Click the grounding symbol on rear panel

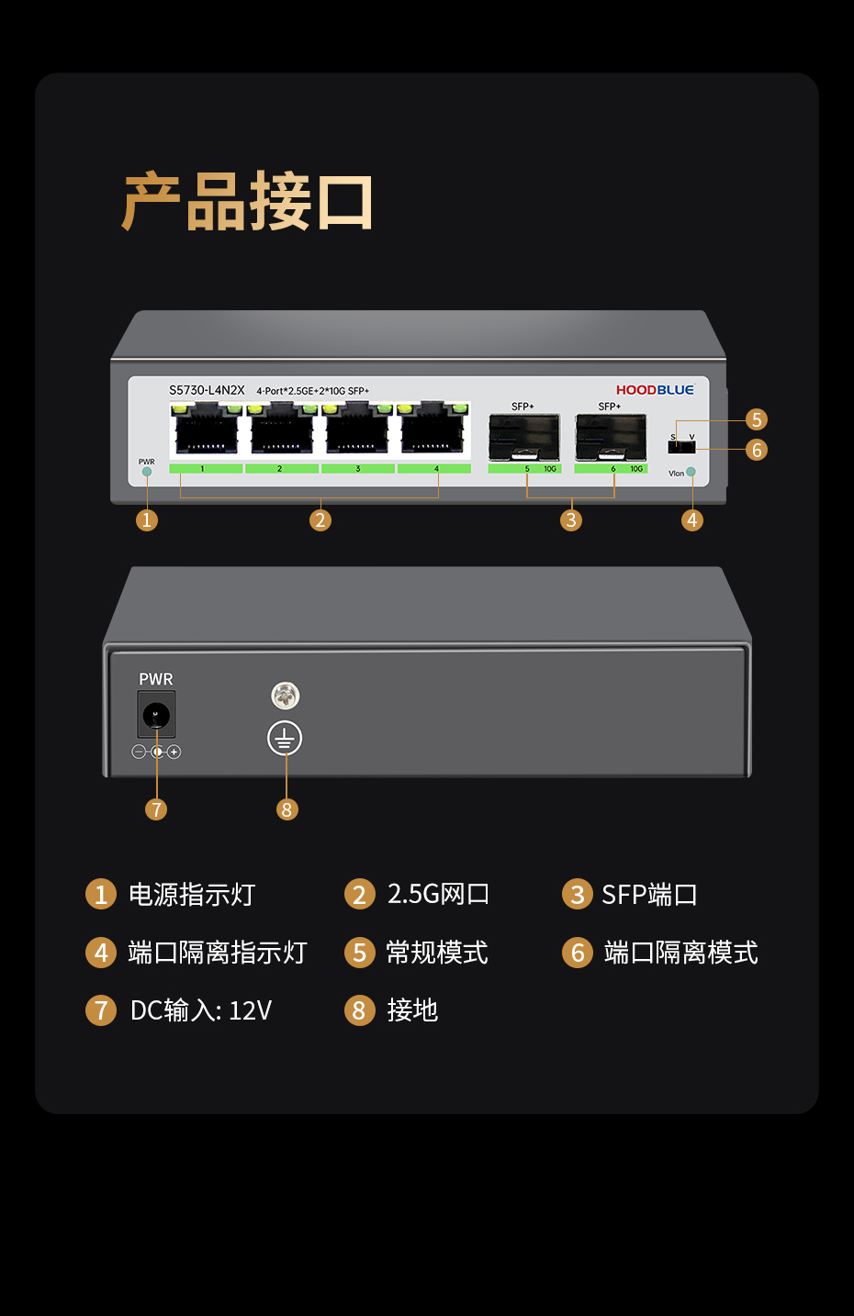coord(285,738)
